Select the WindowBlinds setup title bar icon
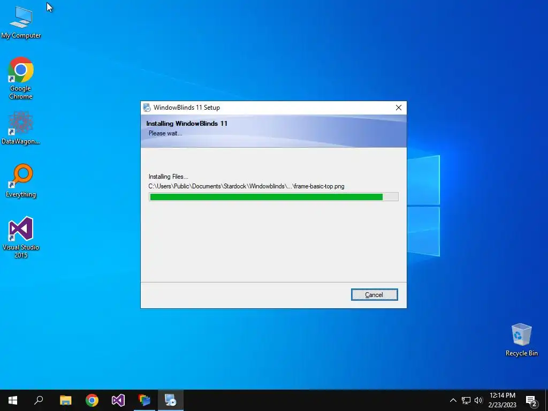Screen dimensions: 548x411 (x=147, y=108)
